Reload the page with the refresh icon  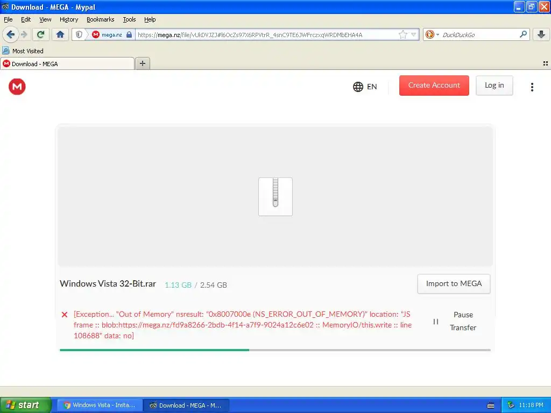pos(41,34)
